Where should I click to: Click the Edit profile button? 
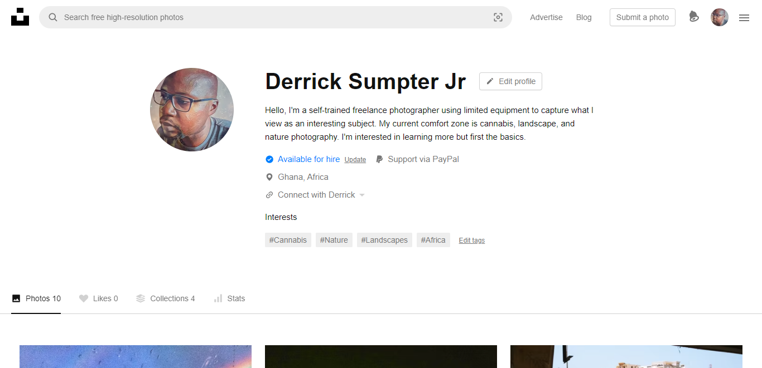[510, 81]
